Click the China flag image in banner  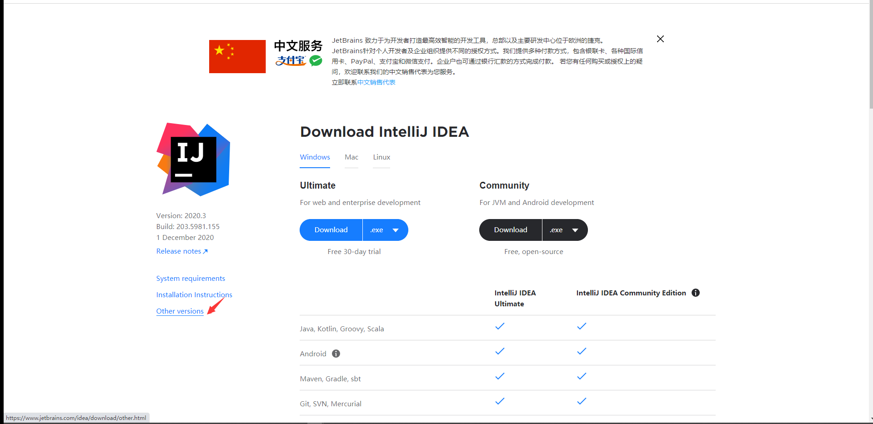pyautogui.click(x=237, y=56)
